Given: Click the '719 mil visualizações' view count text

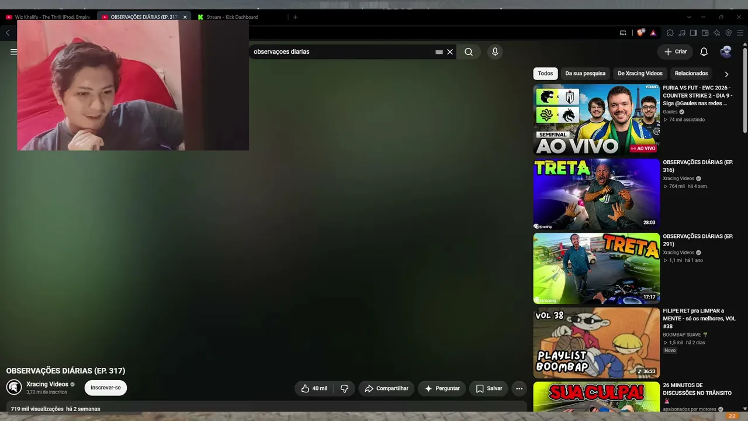Looking at the screenshot, I should (x=37, y=409).
